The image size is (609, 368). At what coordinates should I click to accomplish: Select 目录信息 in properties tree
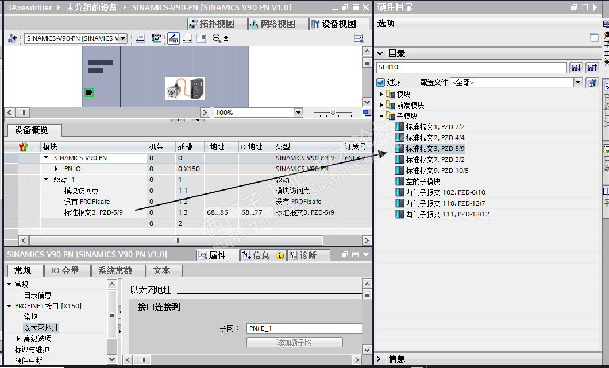pyautogui.click(x=38, y=295)
